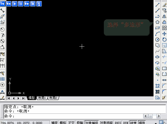This screenshot has width=167, height=124.
Task: Select the Fillet tool
Action: [x=164, y=92]
